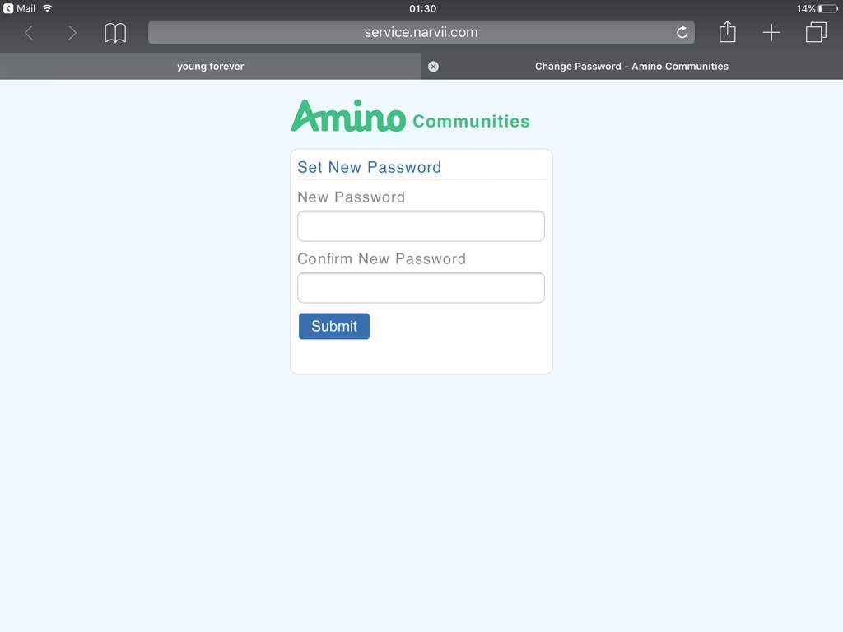
Task: Reload the service.narvii.com page
Action: tap(682, 32)
